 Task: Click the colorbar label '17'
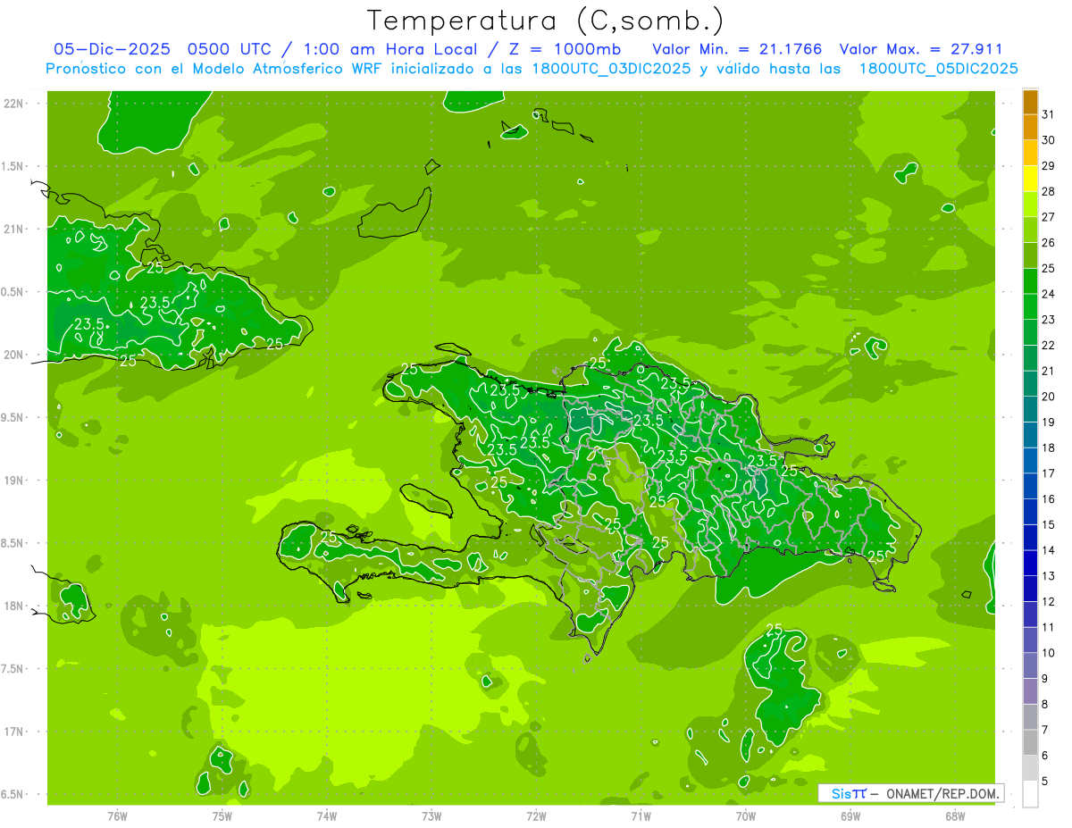(x=1048, y=473)
